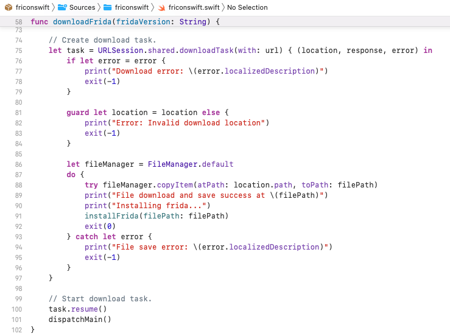Click 'copyItem' method on line 88

(x=175, y=185)
